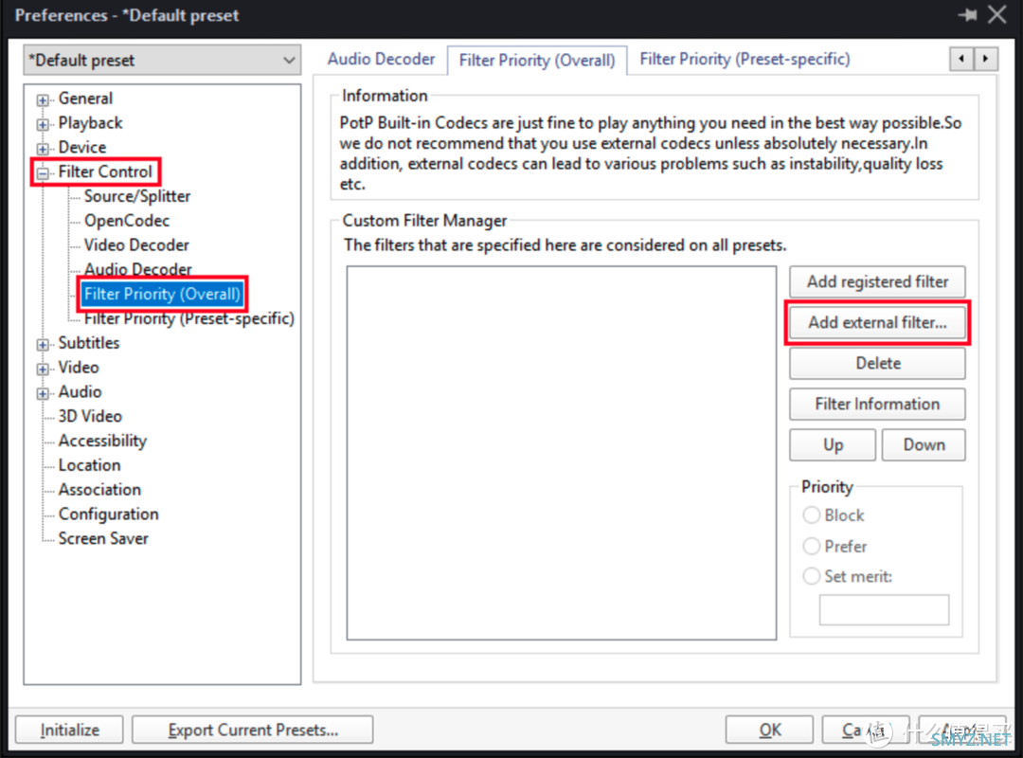The image size is (1023, 758).
Task: Click Export Current Presets button
Action: pos(253,730)
